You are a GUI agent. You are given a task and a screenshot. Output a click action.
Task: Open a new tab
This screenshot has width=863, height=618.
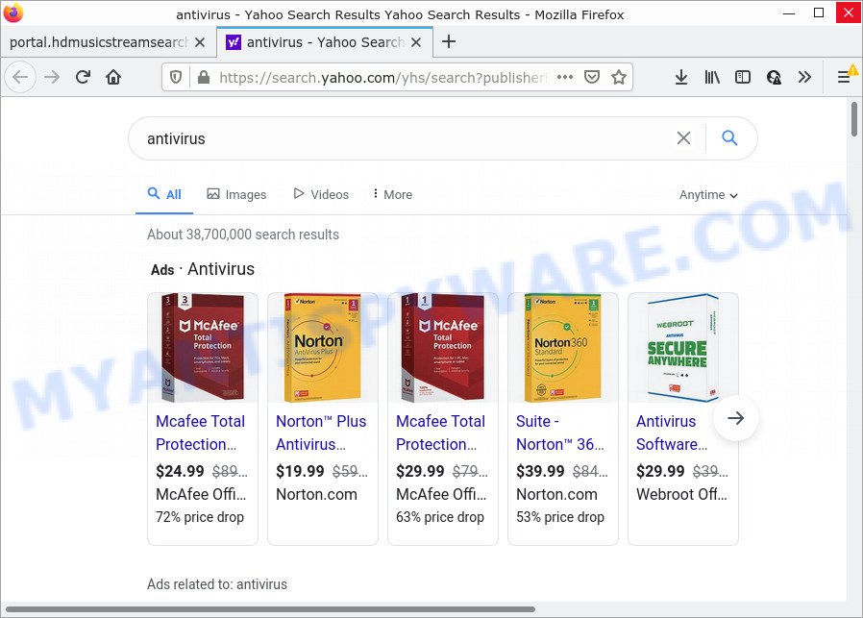pyautogui.click(x=449, y=42)
